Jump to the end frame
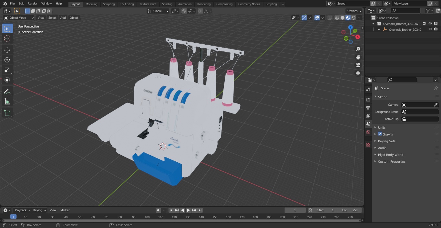 (200, 210)
